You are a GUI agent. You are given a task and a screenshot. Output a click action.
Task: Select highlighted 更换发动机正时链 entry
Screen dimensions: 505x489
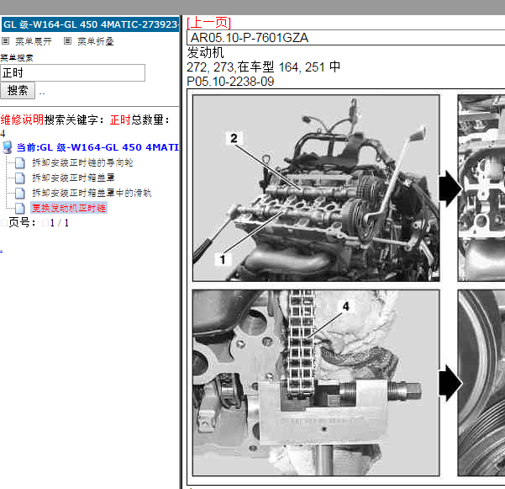point(69,208)
